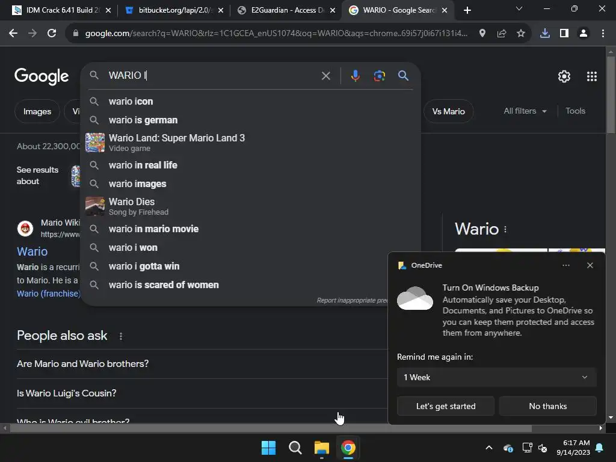
Task: Choose Wario Dies song suggestion
Action: tap(250, 206)
